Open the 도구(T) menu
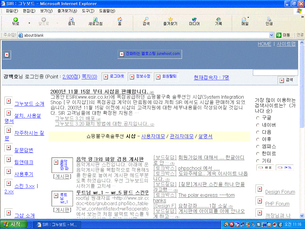The height and width of the screenshot is (229, 305). [88, 11]
